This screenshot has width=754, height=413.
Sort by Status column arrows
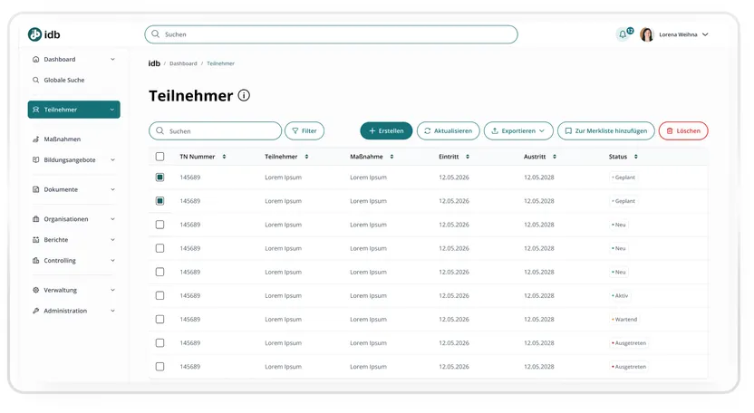pos(635,157)
